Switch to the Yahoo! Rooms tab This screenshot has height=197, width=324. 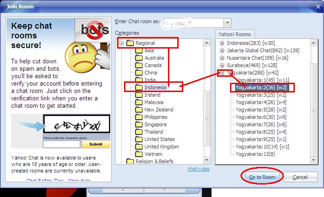point(235,34)
